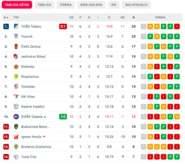
Task: Click the TABLICA UŽIVO button
Action: (x=17, y=5)
